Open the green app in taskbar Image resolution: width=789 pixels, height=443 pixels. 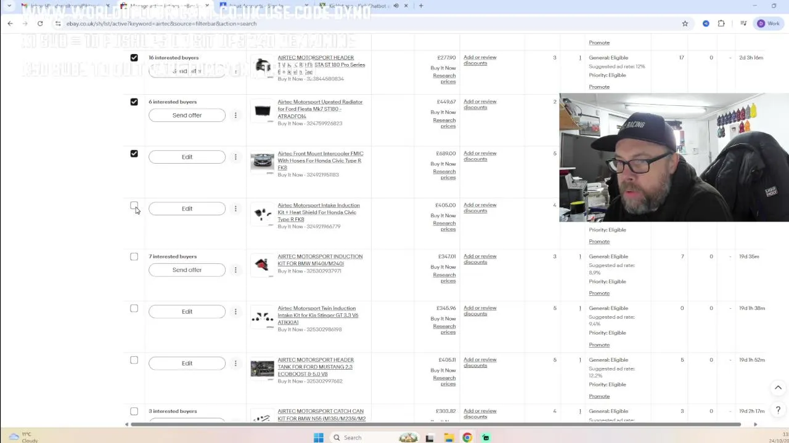[486, 437]
